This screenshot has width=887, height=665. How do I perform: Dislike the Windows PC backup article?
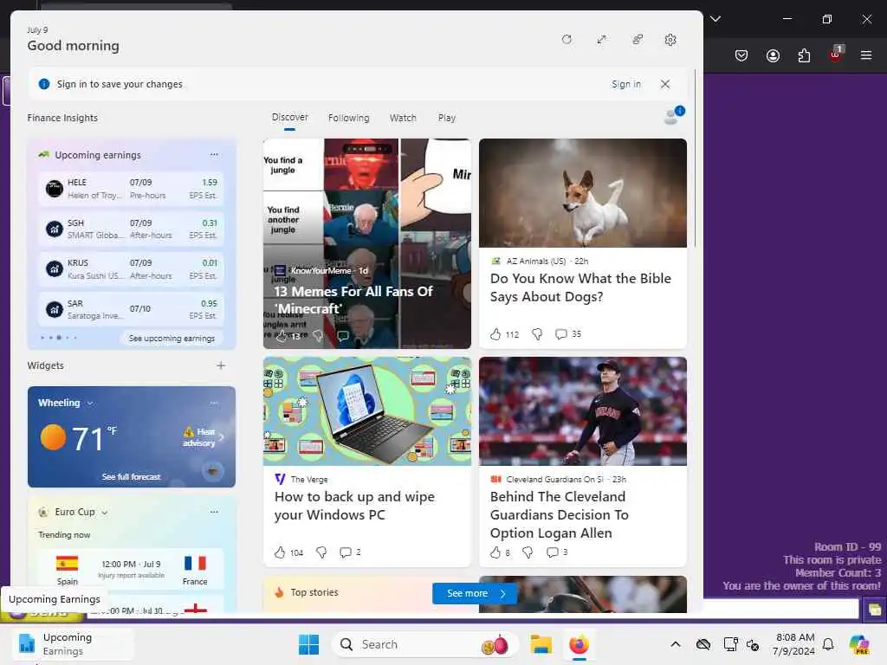(321, 552)
